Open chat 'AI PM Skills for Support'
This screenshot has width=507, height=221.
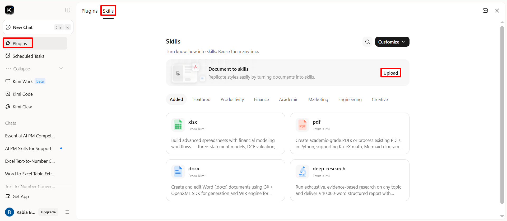pos(28,148)
